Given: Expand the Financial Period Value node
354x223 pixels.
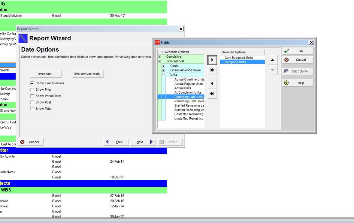Looking at the screenshot, I should point(163,71).
